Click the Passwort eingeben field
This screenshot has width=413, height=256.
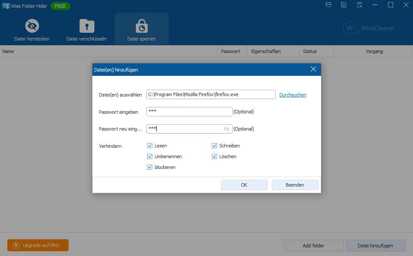189,112
